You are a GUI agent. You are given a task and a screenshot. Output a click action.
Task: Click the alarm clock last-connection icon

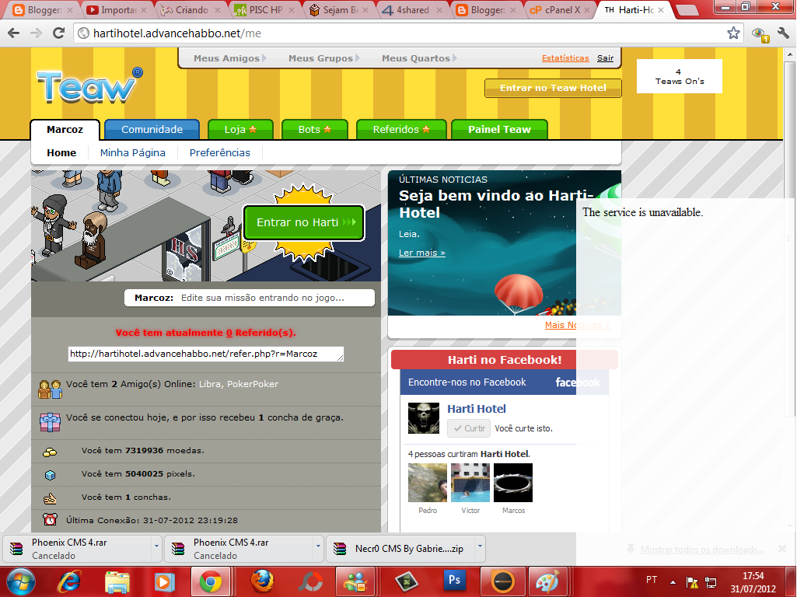coord(50,519)
